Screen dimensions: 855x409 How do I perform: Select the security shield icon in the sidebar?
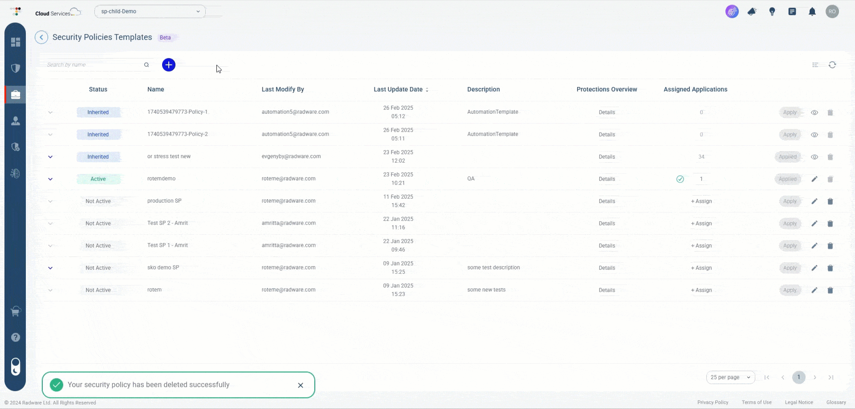(16, 68)
